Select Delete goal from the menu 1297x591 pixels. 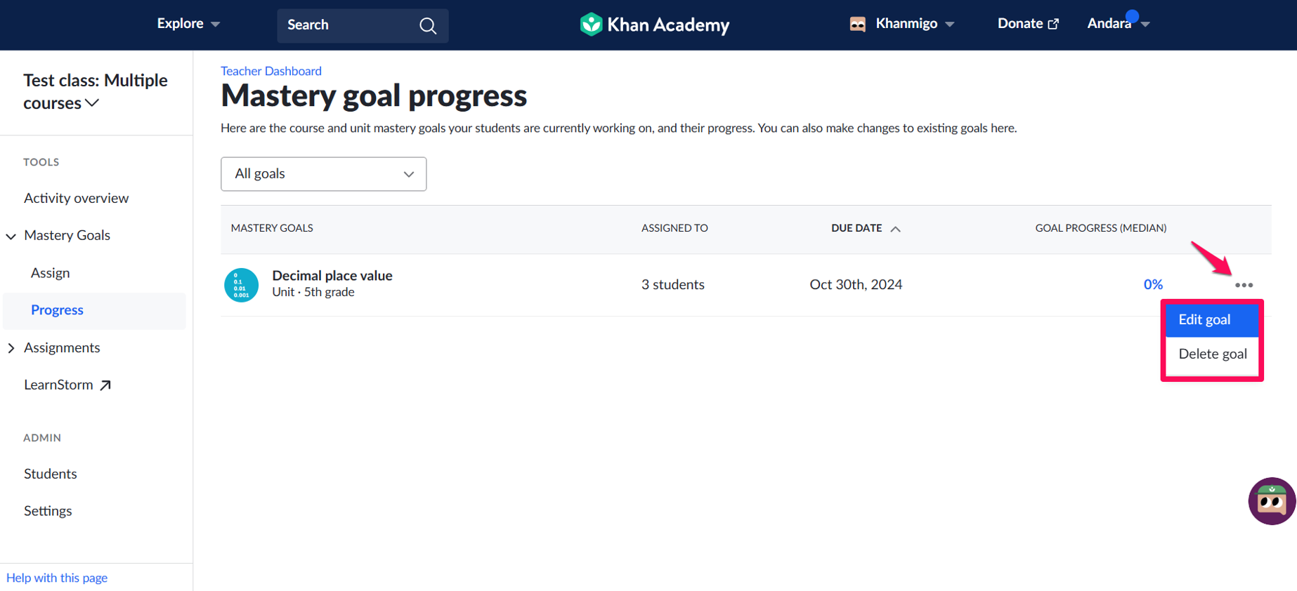coord(1212,354)
